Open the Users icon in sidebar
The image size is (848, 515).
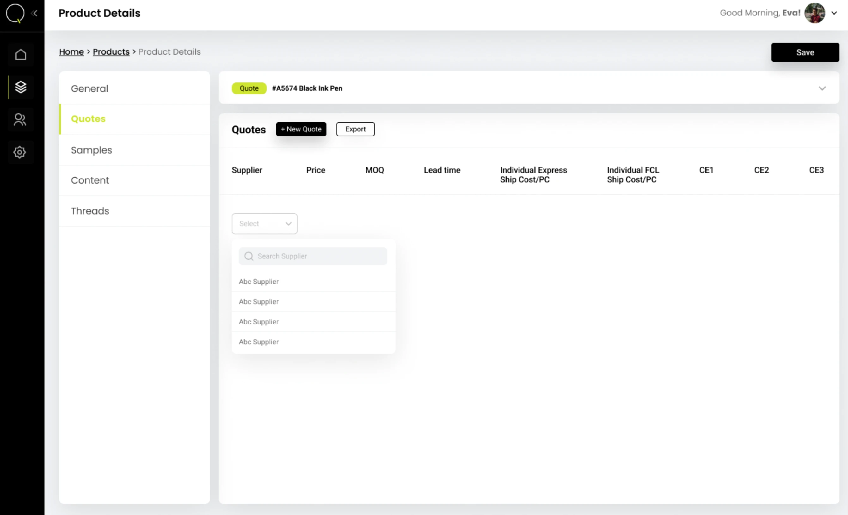tap(20, 120)
